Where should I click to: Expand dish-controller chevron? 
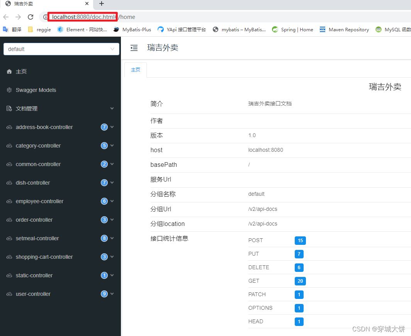pos(112,183)
